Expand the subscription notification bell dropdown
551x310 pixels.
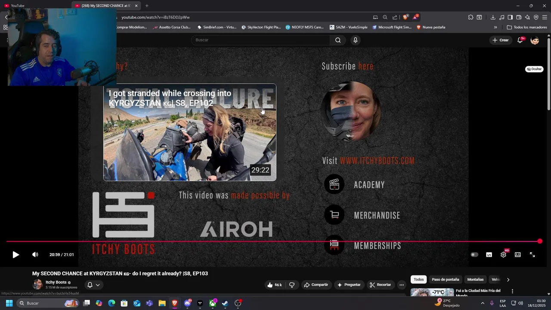click(93, 285)
